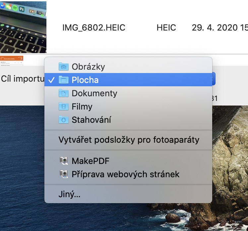
Task: Choose Jiný… to pick another folder
Action: pos(69,194)
